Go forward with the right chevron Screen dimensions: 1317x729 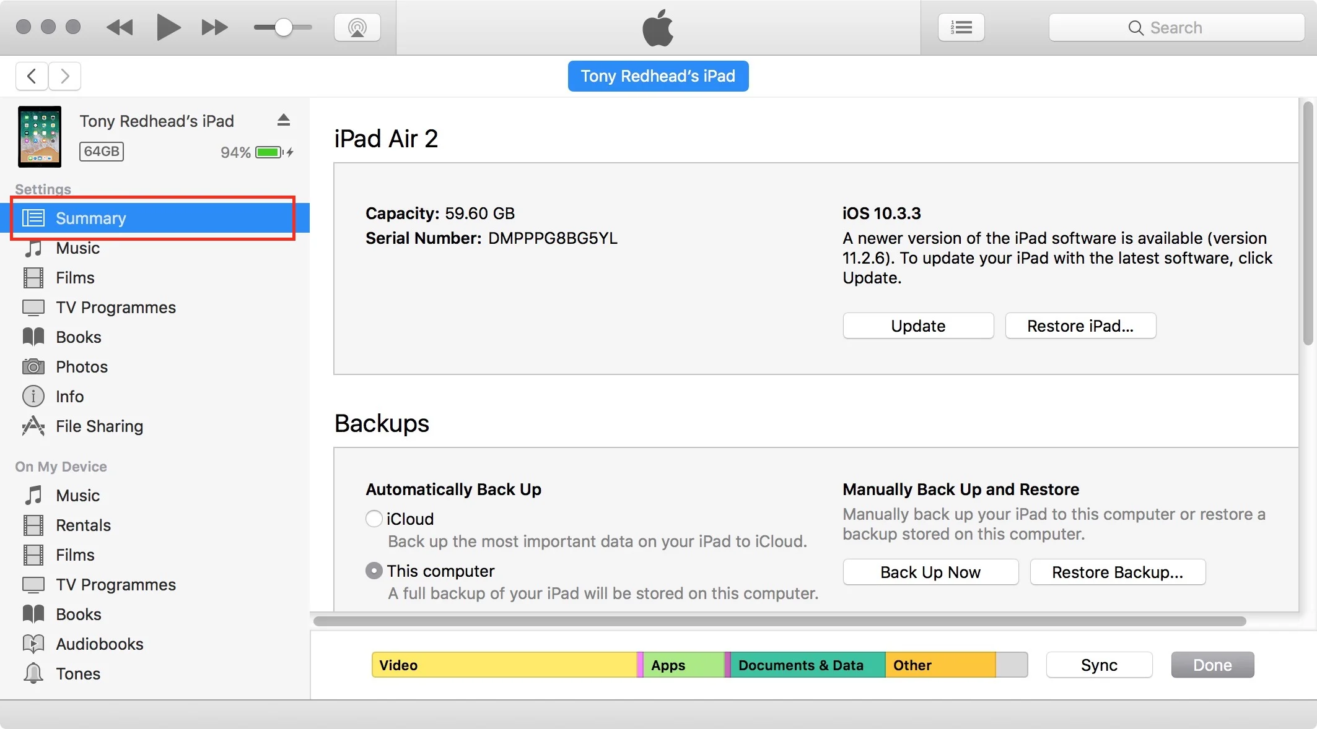click(x=65, y=76)
